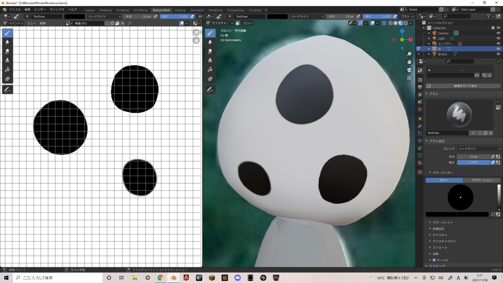The image size is (503, 283).
Task: Click the black brush color swatch in image editor header
Action: (75, 16)
